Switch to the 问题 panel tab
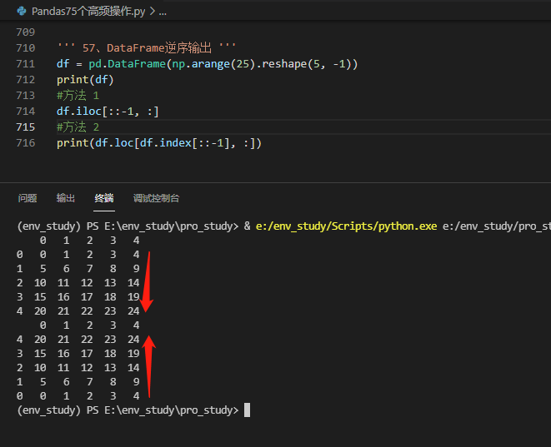551x447 pixels. pyautogui.click(x=28, y=198)
